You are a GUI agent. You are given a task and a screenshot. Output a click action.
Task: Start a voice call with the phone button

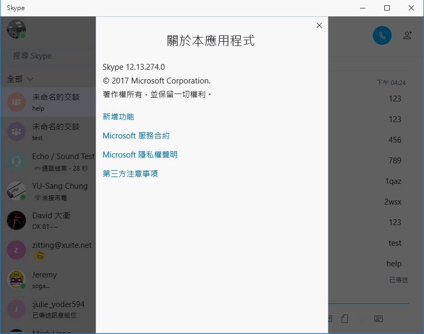click(382, 35)
